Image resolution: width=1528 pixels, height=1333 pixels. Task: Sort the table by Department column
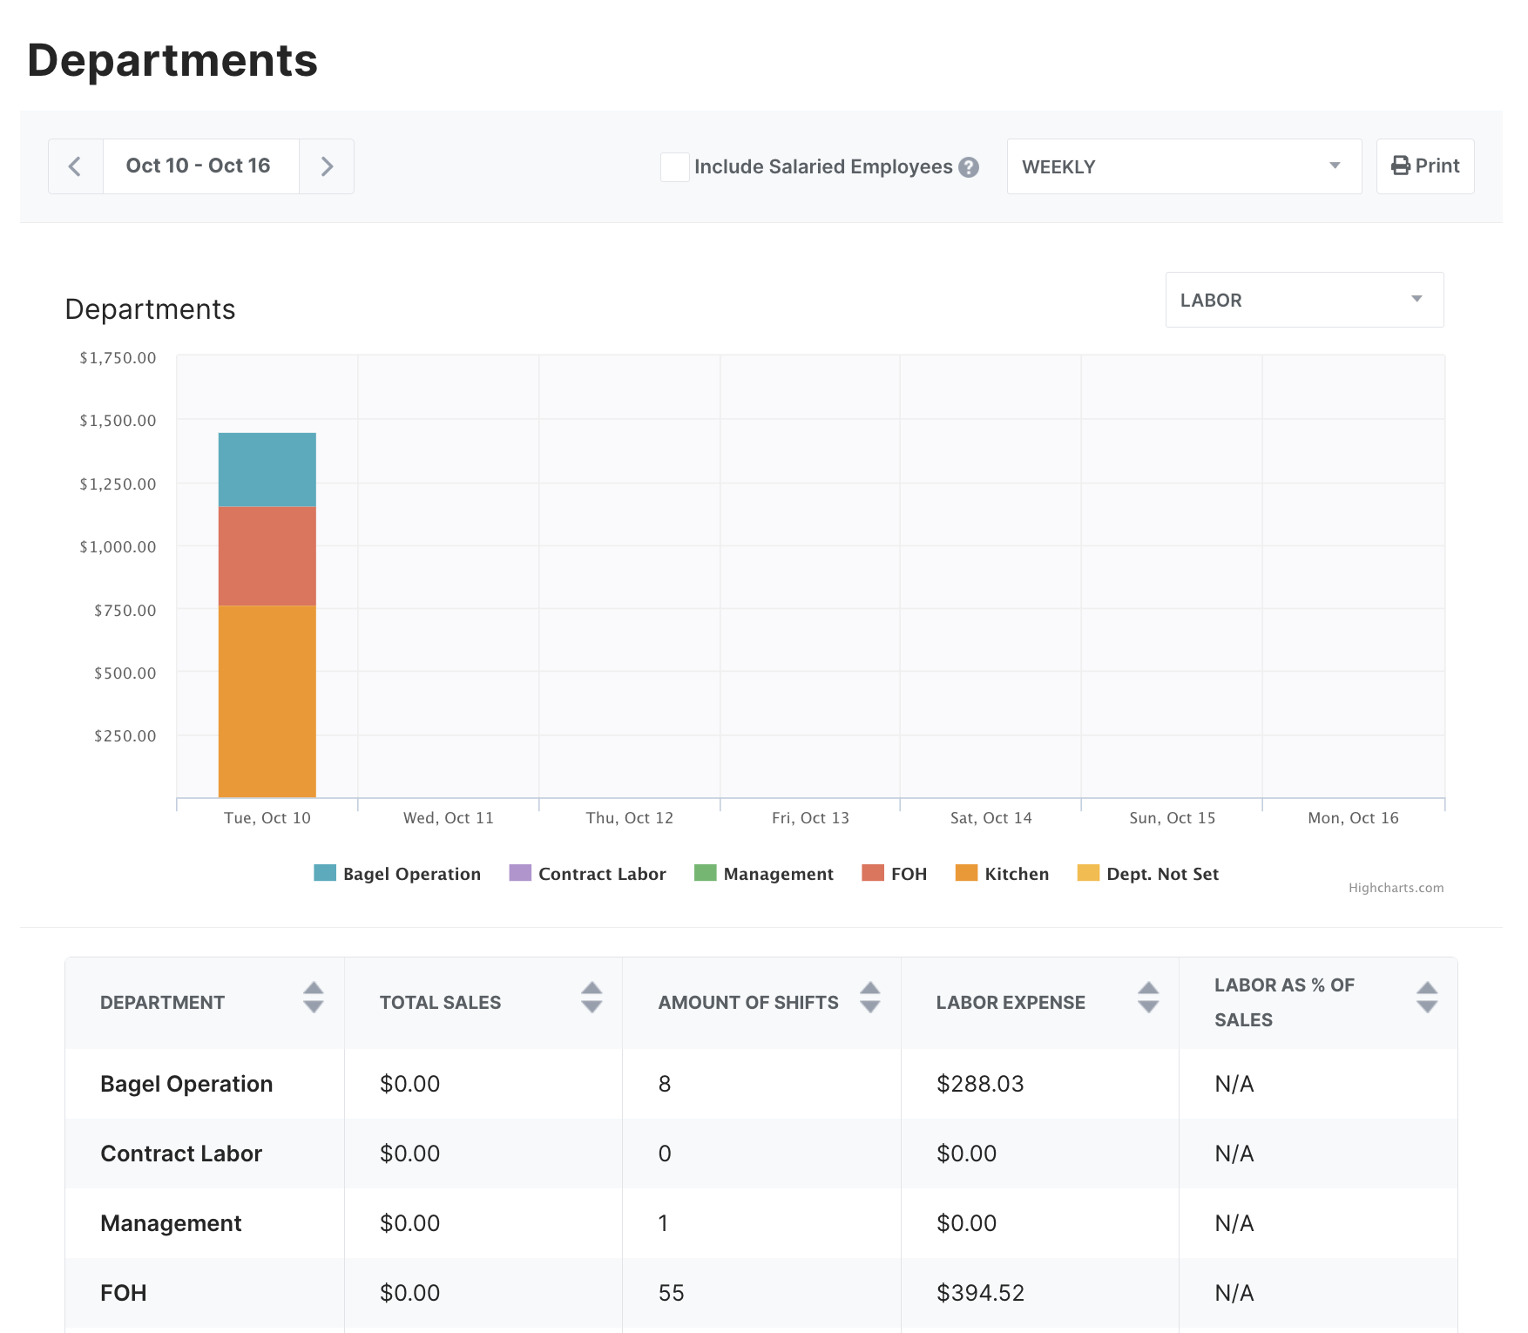(313, 1002)
